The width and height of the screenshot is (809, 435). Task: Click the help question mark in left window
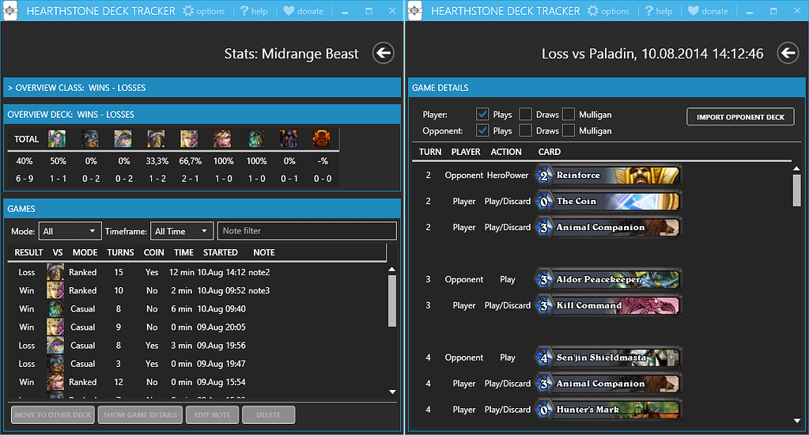[x=244, y=11]
